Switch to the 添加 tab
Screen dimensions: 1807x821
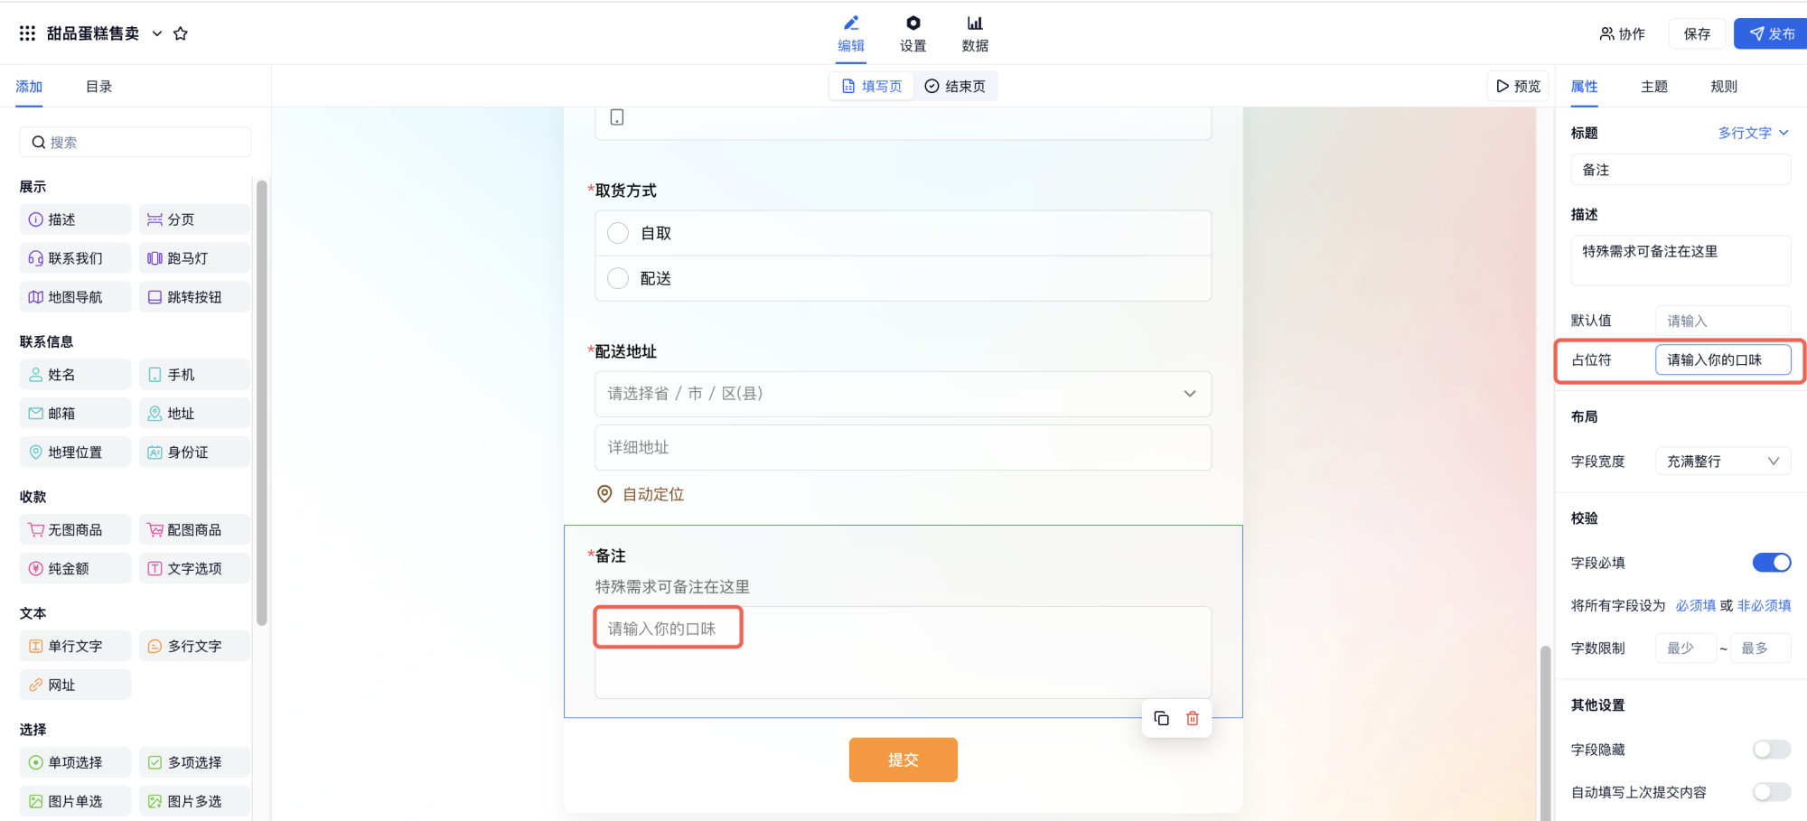coord(29,87)
